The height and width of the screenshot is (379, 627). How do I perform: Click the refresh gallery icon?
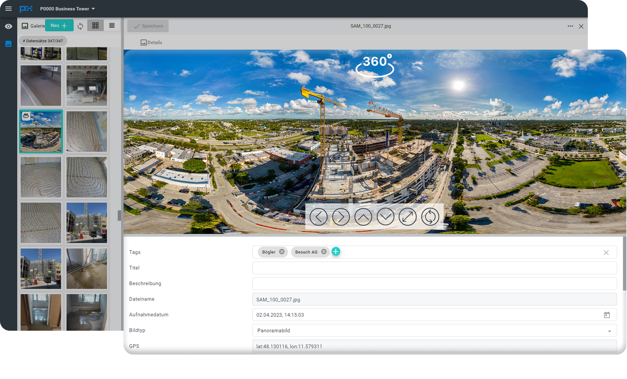click(x=80, y=26)
